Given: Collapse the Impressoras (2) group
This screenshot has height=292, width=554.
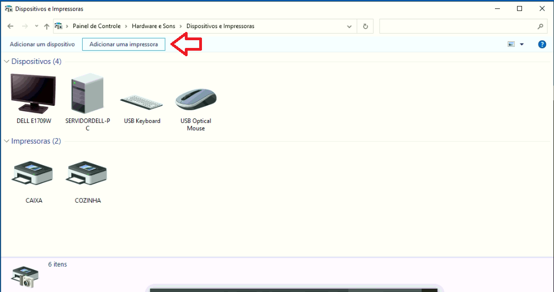Looking at the screenshot, I should tap(7, 142).
